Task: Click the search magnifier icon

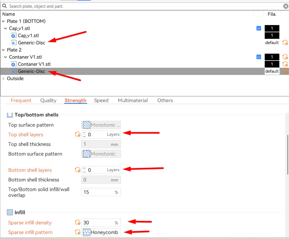Action: pyautogui.click(x=4, y=6)
